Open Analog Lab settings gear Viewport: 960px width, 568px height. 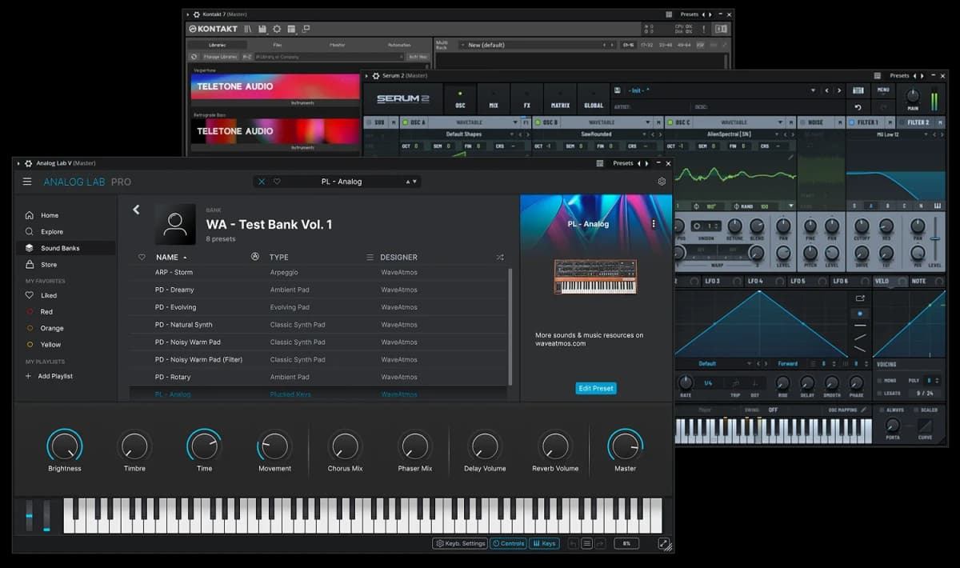(x=662, y=182)
